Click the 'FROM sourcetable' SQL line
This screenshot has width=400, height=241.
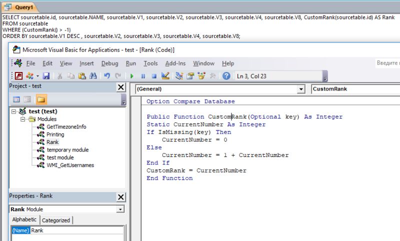tap(25, 23)
